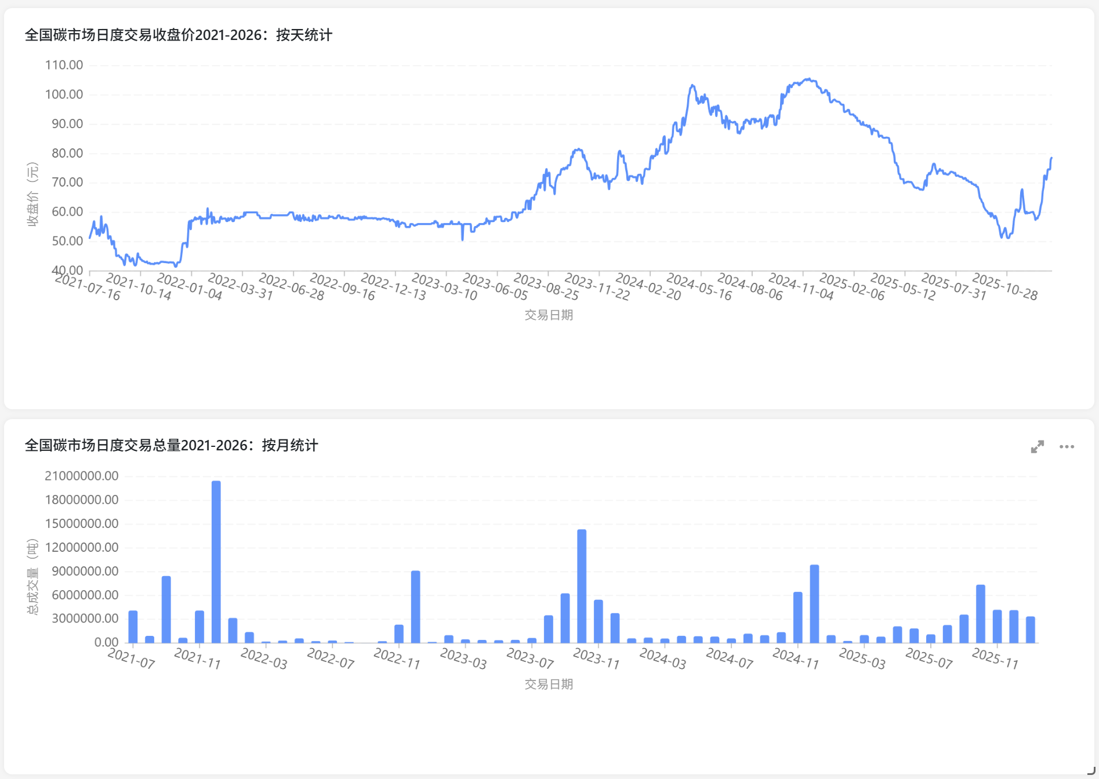
Task: Click the 2023-08-25 x-axis date label
Action: tap(546, 287)
